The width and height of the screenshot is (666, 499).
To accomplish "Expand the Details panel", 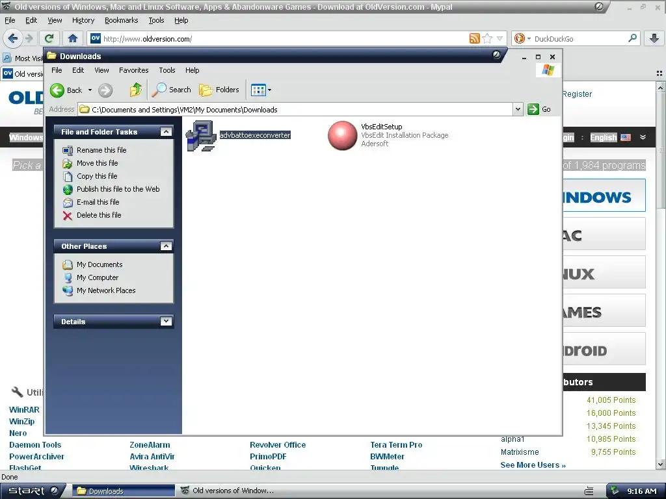I will (x=166, y=322).
